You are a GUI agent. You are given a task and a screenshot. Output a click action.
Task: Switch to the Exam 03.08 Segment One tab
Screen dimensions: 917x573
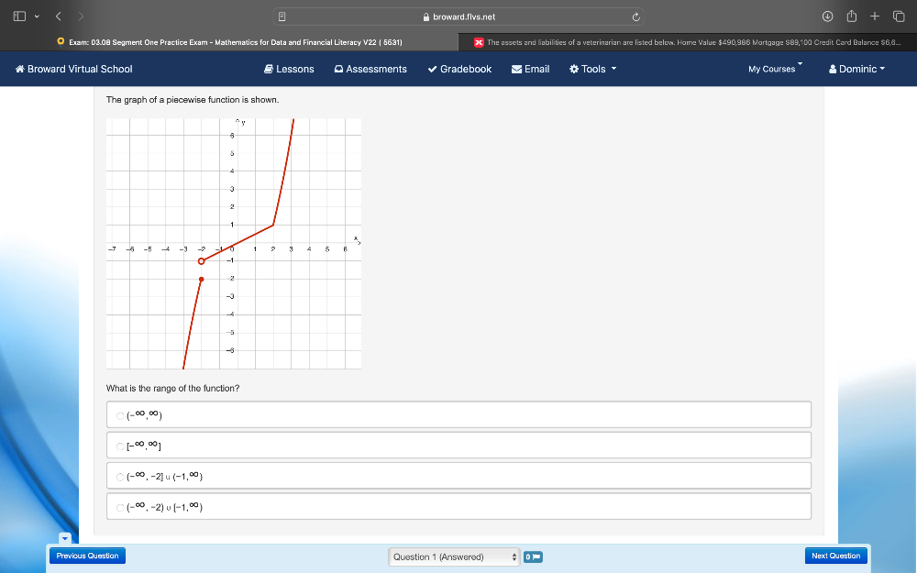click(229, 42)
